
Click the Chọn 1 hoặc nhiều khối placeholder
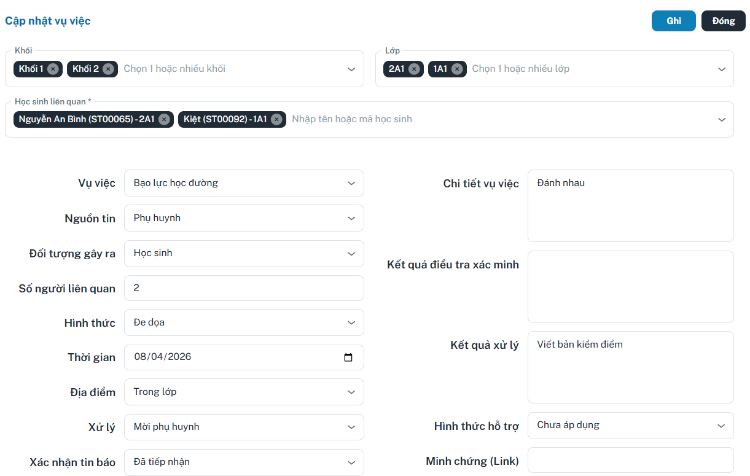[x=174, y=69]
